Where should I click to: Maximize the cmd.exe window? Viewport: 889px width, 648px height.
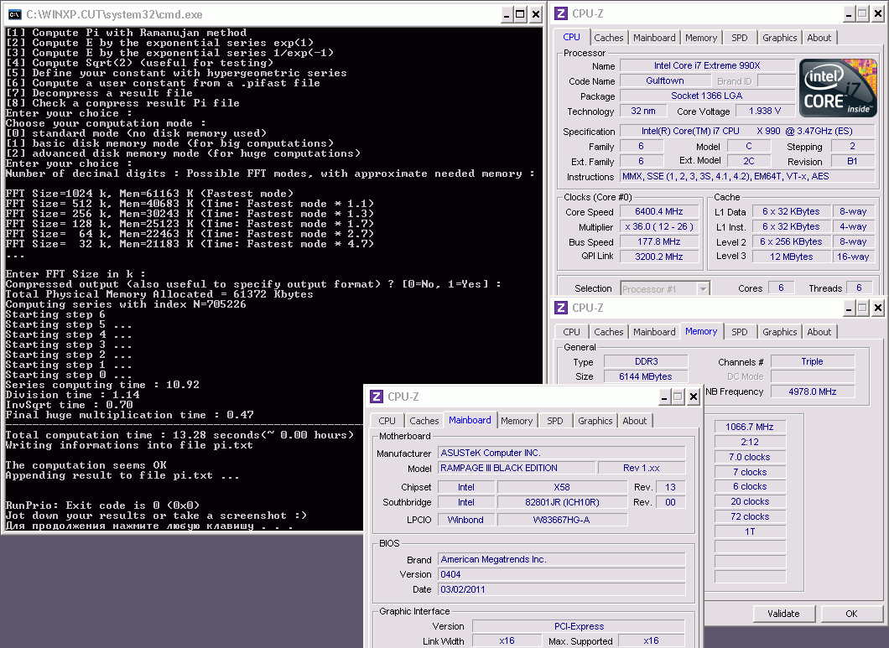tap(520, 15)
